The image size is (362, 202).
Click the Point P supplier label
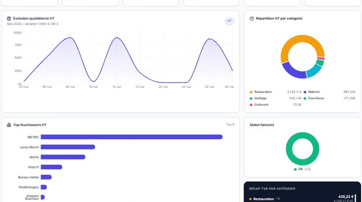point(33,167)
